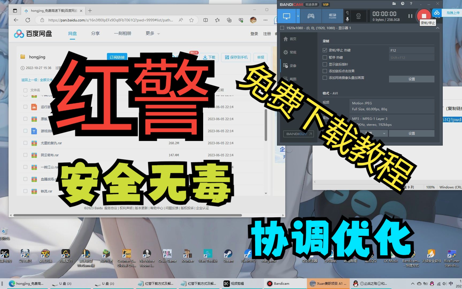Open the 首页 section in Bandicam sidebar

(x=290, y=39)
